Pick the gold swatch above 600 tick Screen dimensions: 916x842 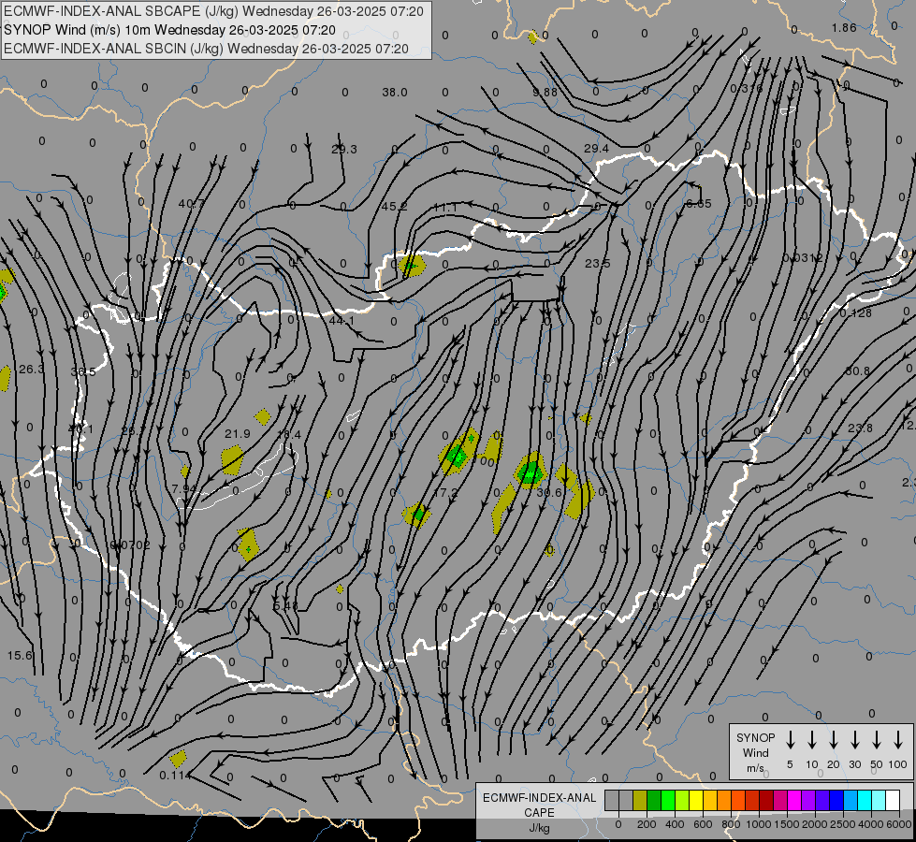coord(710,800)
